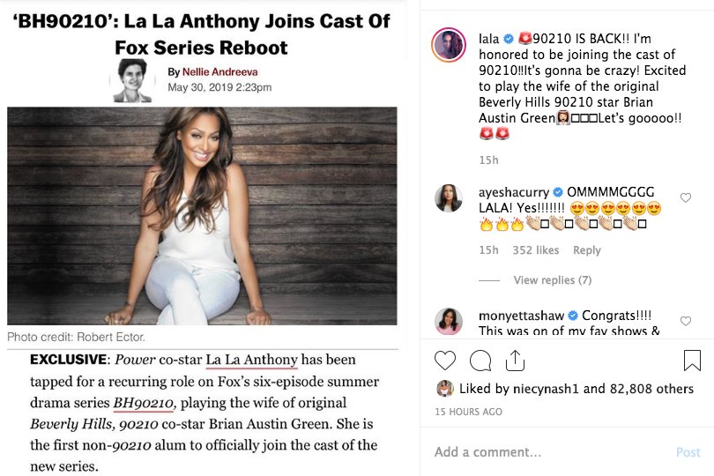The image size is (714, 476).
Task: Click the comment speech bubble icon
Action: 480,361
